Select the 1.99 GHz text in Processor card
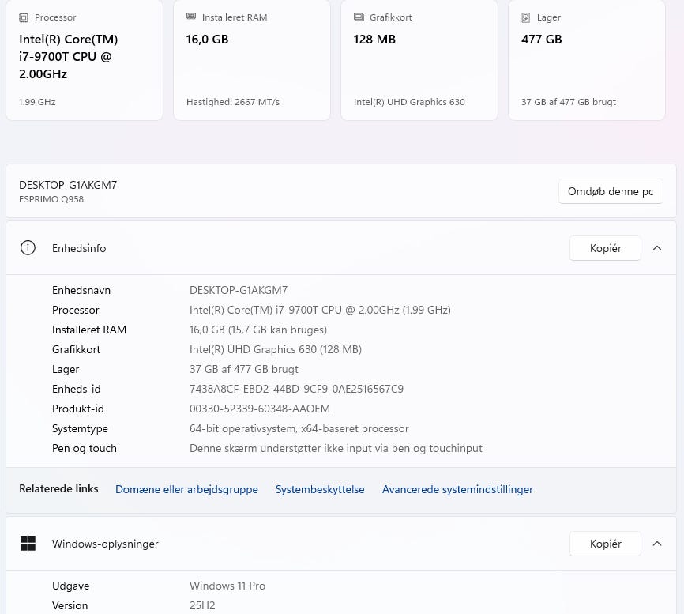The width and height of the screenshot is (684, 614). coord(37,102)
